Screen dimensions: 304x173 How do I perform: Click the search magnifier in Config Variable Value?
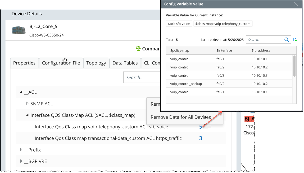point(287,39)
